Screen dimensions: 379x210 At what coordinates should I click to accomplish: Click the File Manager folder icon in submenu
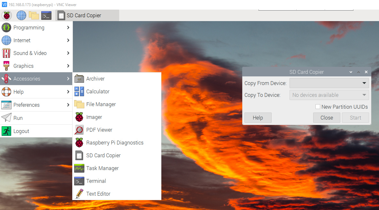(79, 105)
